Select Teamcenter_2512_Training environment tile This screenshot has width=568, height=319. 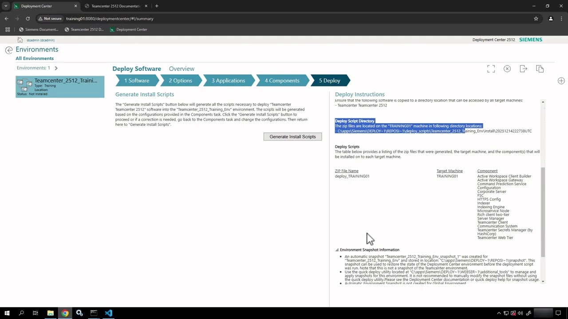coord(60,87)
